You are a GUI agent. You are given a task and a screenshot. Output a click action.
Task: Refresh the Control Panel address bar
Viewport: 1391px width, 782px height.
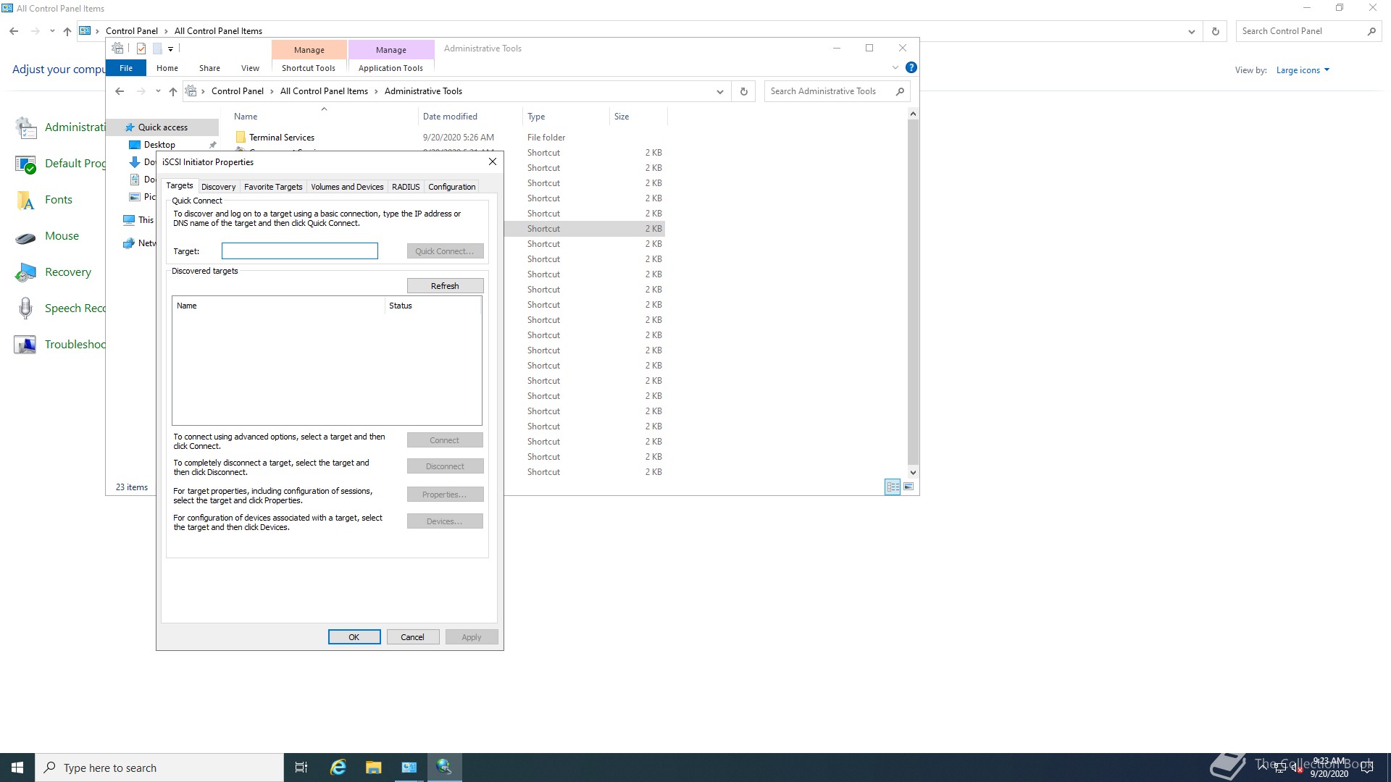(x=1216, y=31)
